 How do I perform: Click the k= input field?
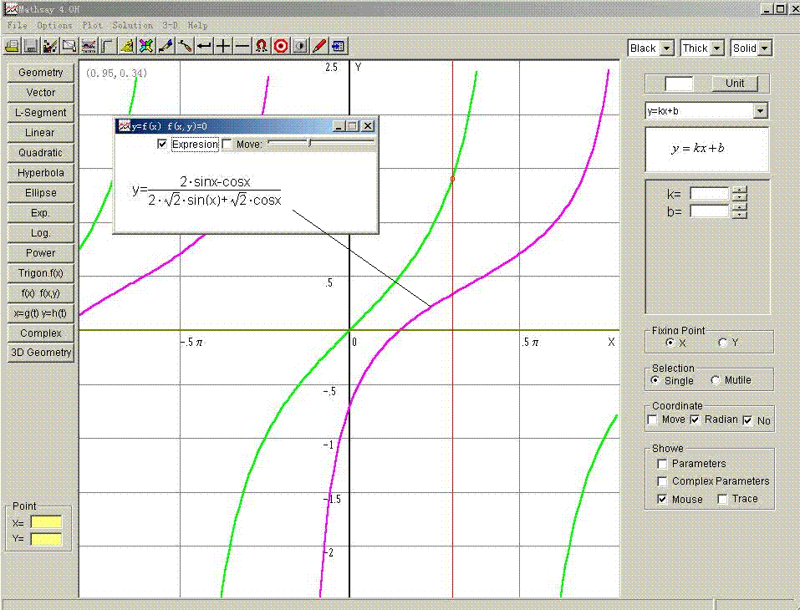pyautogui.click(x=709, y=194)
